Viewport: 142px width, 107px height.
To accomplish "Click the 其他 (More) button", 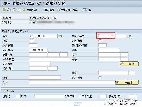I will (129, 64).
